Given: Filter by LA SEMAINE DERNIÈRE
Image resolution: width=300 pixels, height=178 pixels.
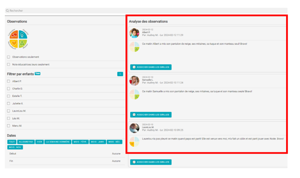Looking at the screenshot, I should 58,142.
